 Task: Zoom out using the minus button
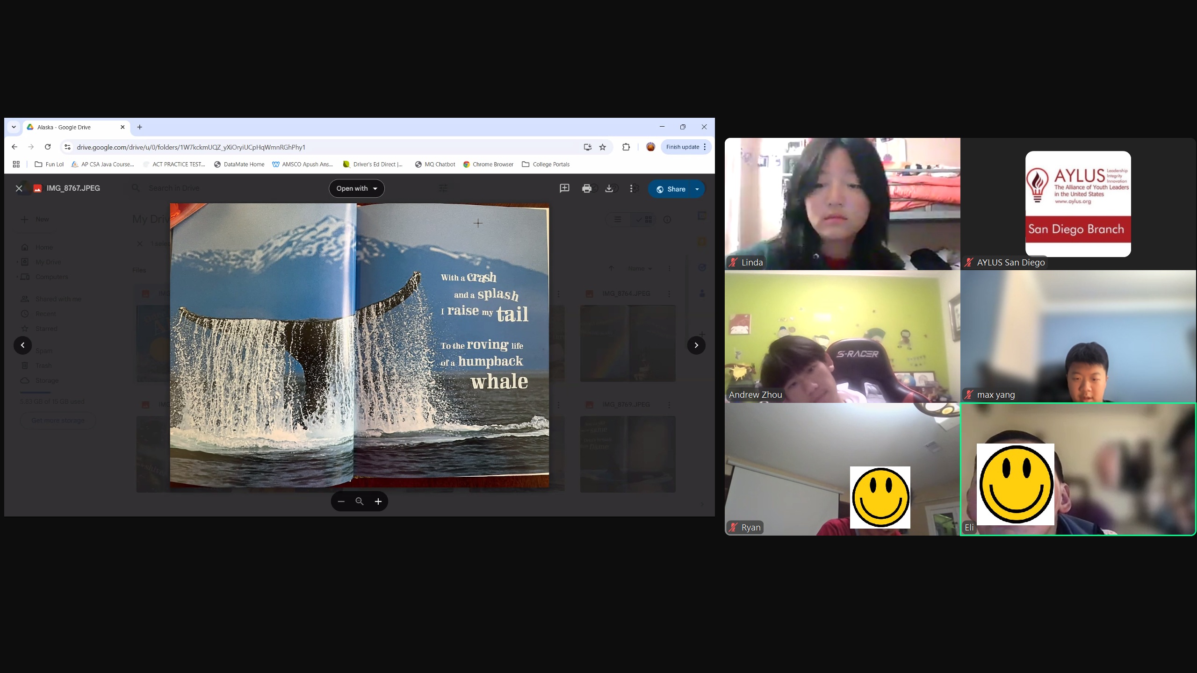point(341,501)
